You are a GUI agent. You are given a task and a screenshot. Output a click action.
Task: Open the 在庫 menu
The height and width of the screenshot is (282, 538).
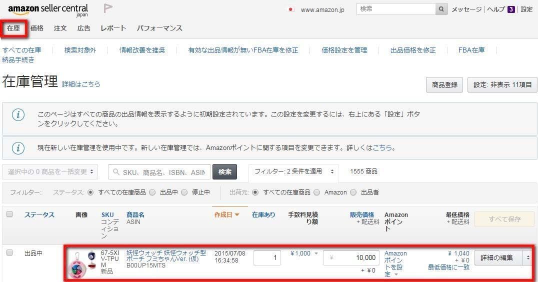13,28
